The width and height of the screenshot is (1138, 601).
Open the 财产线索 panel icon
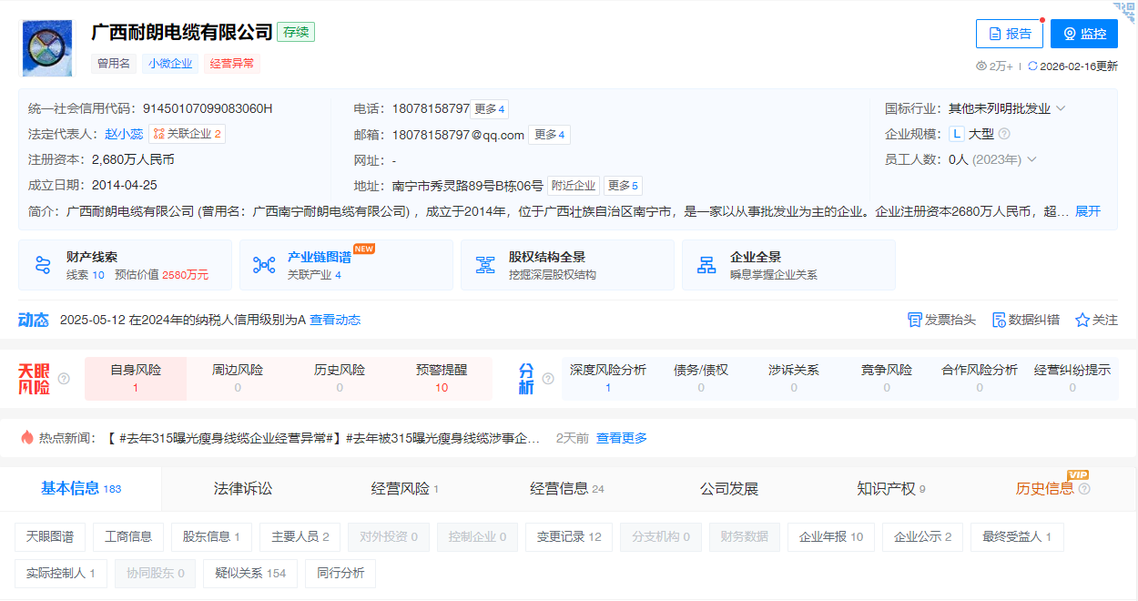tap(43, 264)
